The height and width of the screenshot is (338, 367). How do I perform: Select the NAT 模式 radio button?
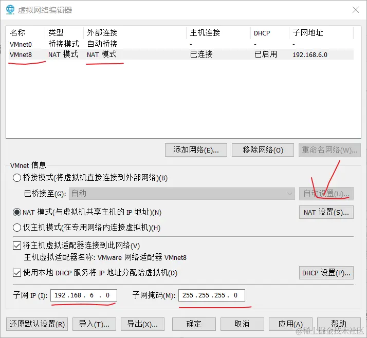pyautogui.click(x=17, y=212)
